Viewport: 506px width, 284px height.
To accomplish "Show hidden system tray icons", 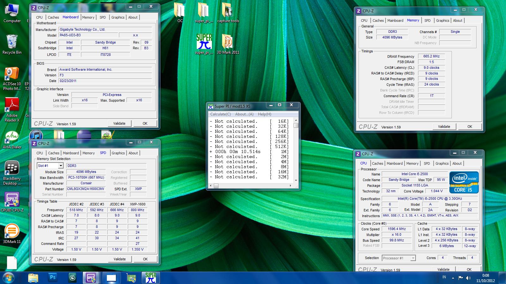I will point(453,278).
